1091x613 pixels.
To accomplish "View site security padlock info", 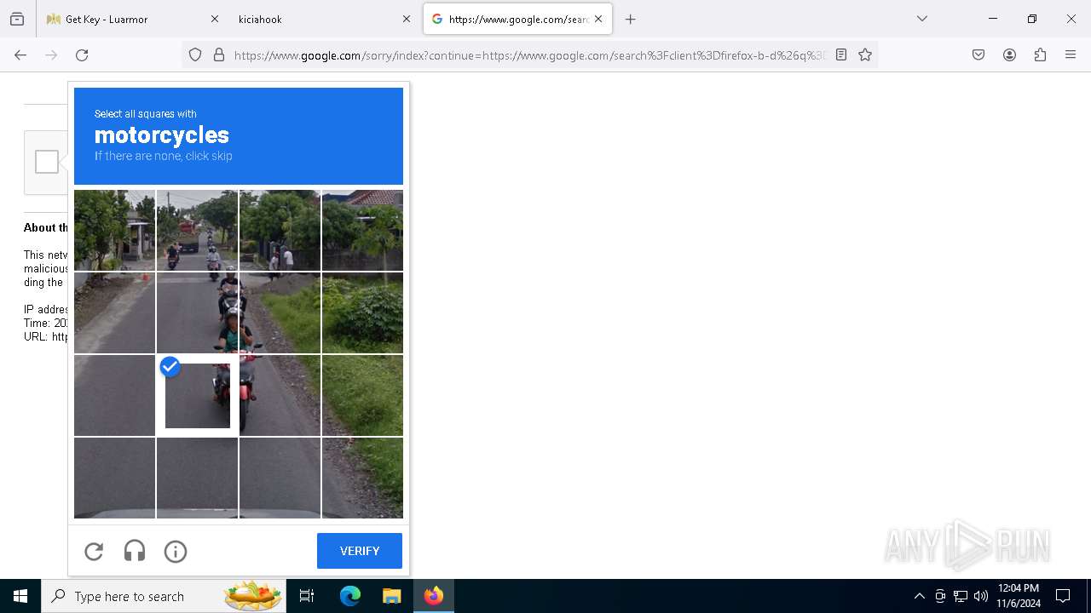I will [x=219, y=54].
